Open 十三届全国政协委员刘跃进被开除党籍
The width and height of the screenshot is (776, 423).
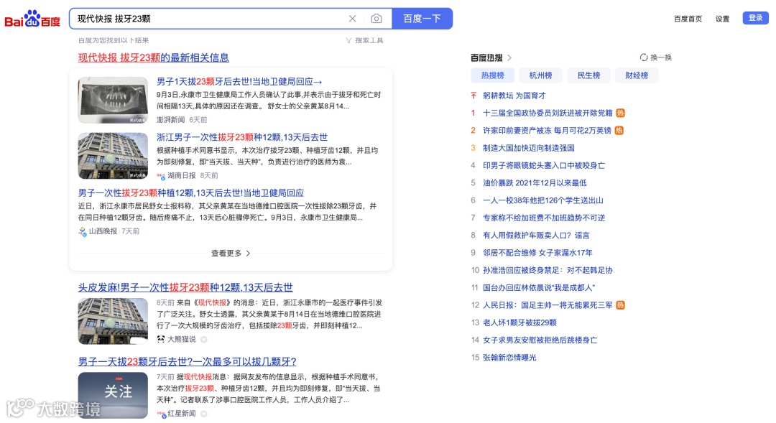coord(548,113)
